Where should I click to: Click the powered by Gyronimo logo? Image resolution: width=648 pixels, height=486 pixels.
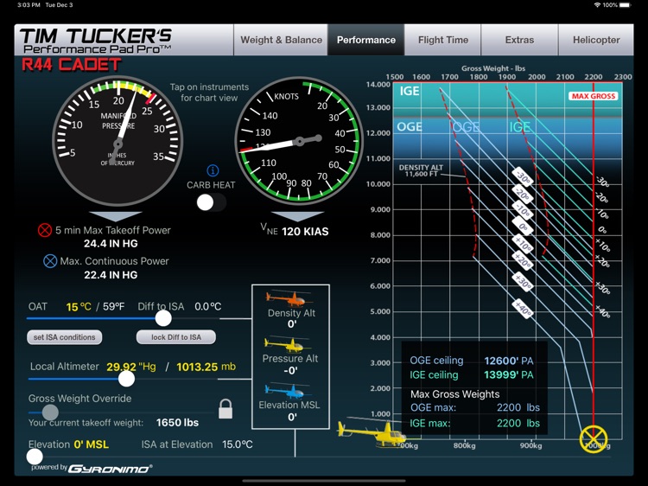(x=92, y=468)
